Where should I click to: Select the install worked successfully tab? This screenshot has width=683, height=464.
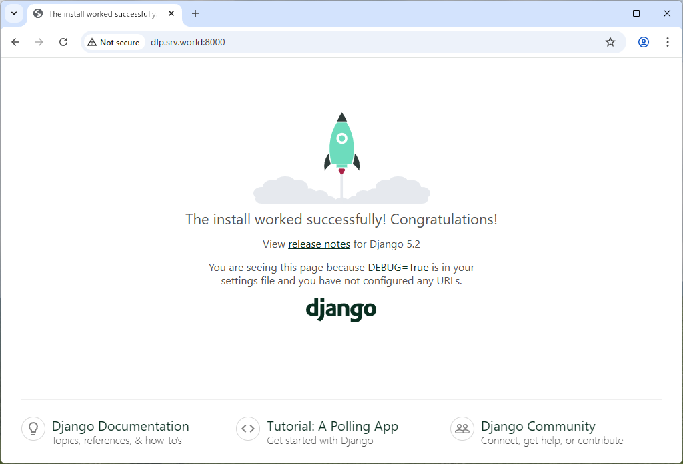pos(100,13)
